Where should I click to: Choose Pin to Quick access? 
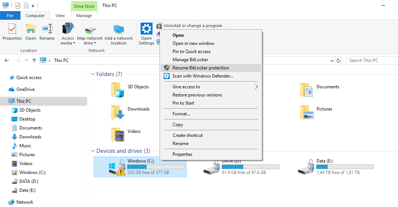click(x=211, y=51)
